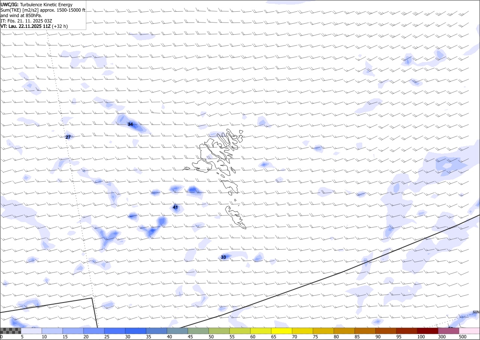Click the 50–55 green legend swatch
Image resolution: width=480 pixels, height=340 pixels.
[x=219, y=331]
